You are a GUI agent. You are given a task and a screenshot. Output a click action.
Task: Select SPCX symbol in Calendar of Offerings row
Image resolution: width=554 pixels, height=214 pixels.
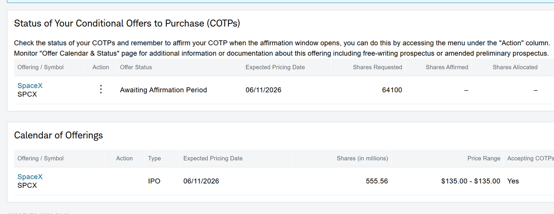pos(27,186)
